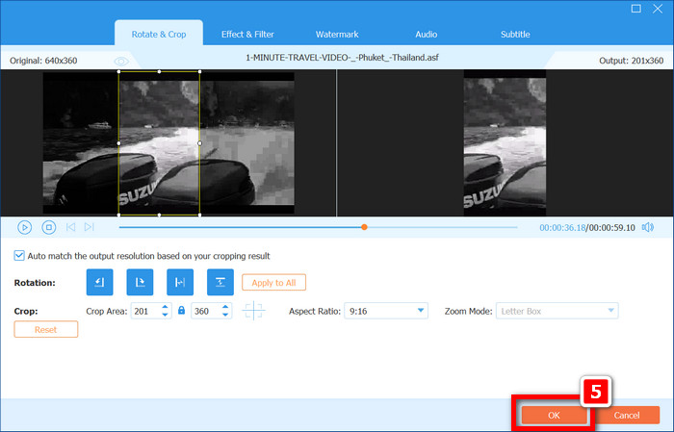
Task: Confirm with the OK button
Action: pyautogui.click(x=554, y=415)
